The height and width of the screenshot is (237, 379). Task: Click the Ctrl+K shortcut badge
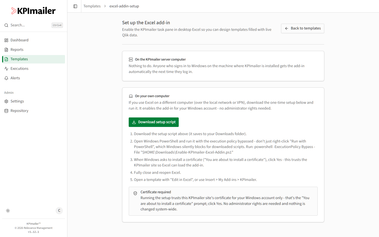[57, 25]
